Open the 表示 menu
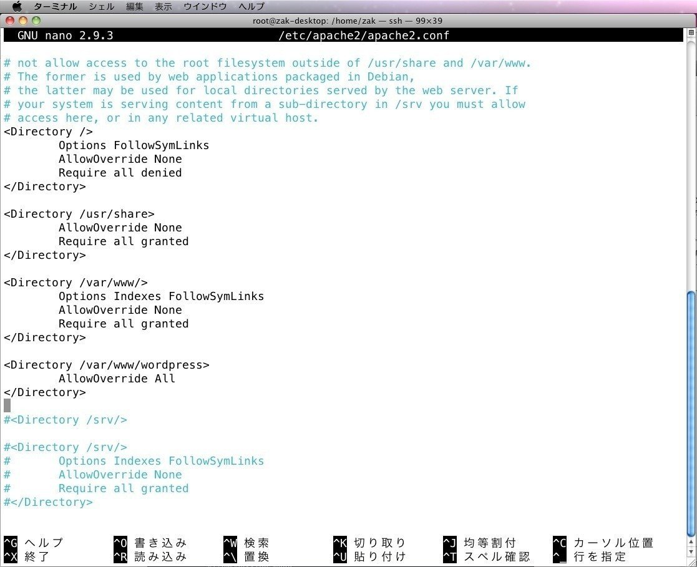Image resolution: width=697 pixels, height=567 pixels. [x=163, y=7]
